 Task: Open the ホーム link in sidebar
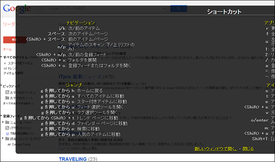click(7, 49)
